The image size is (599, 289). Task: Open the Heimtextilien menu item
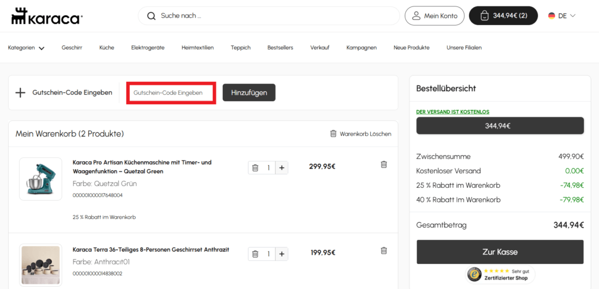[x=198, y=48]
